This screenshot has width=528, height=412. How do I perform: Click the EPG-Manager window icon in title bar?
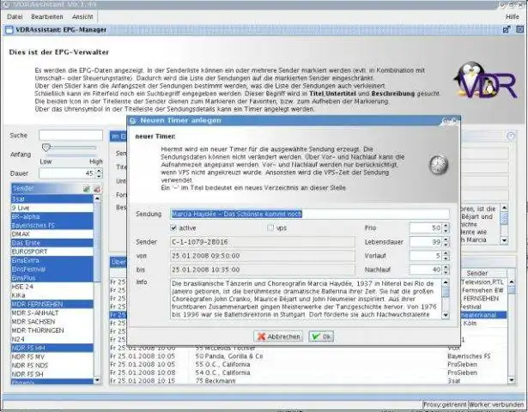pyautogui.click(x=9, y=30)
